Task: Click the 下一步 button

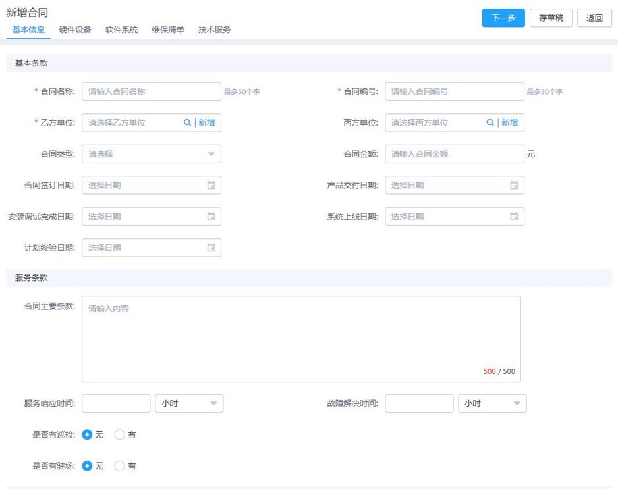Action: (x=503, y=18)
